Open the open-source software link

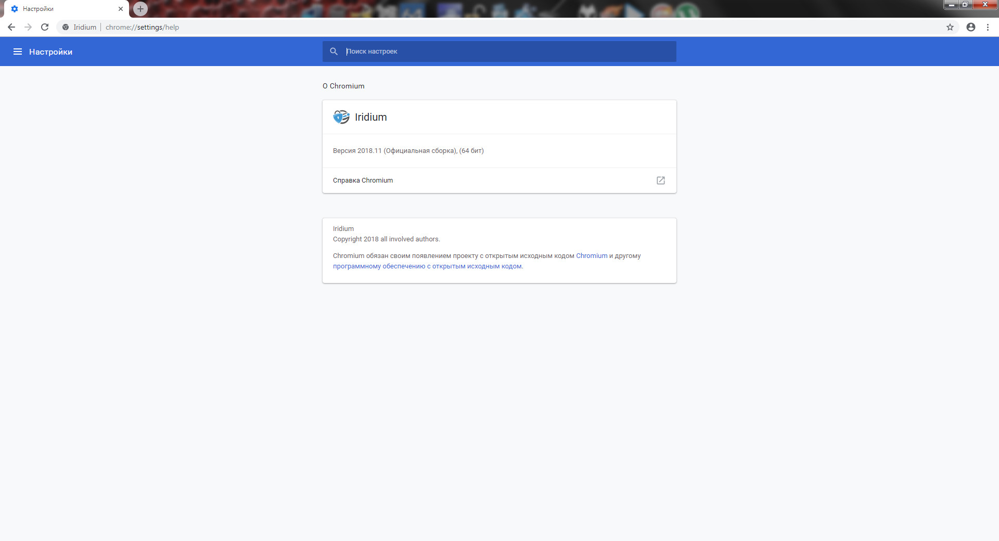click(x=427, y=266)
